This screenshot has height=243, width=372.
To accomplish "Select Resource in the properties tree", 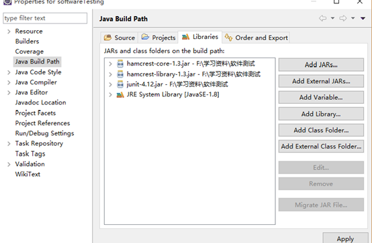I will coord(29,31).
